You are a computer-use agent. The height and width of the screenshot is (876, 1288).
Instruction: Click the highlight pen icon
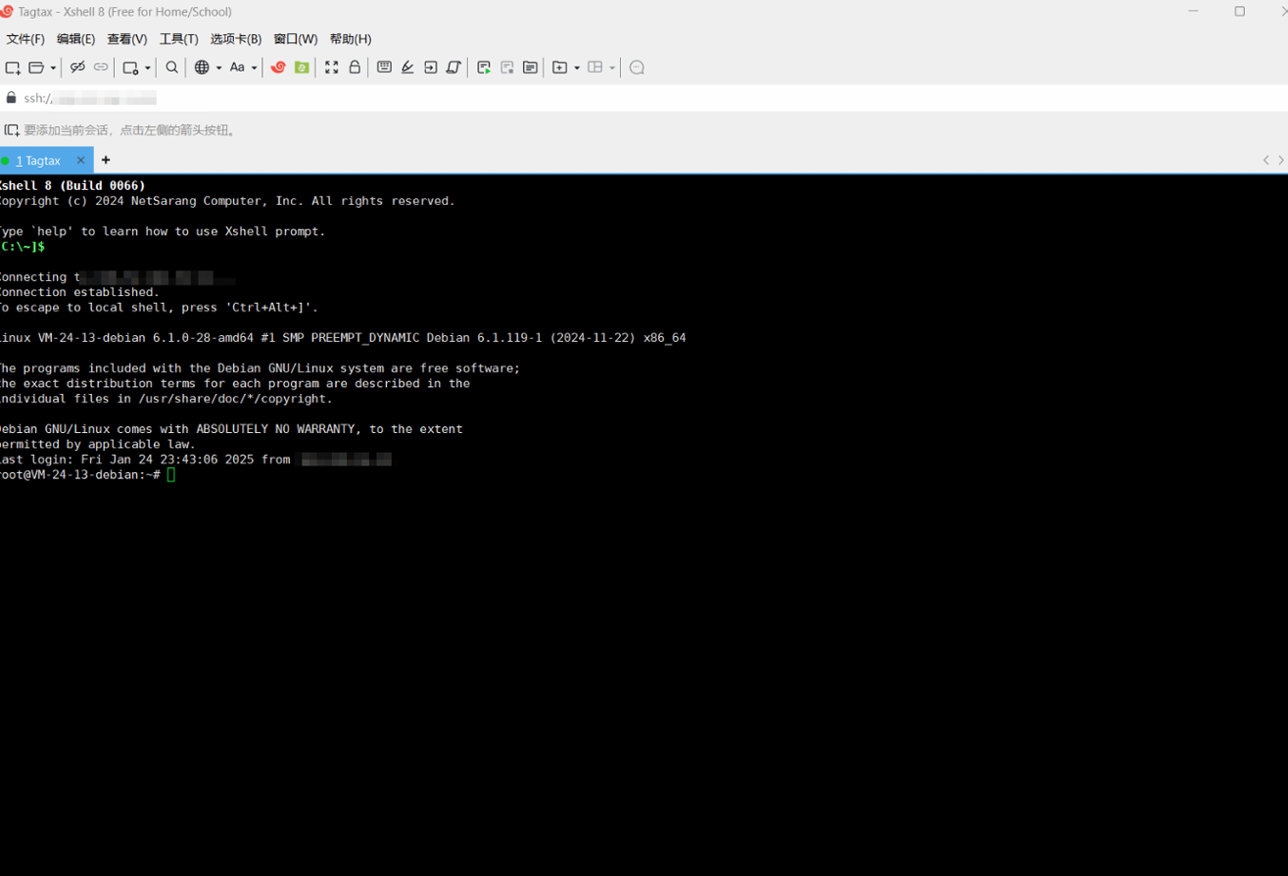407,68
